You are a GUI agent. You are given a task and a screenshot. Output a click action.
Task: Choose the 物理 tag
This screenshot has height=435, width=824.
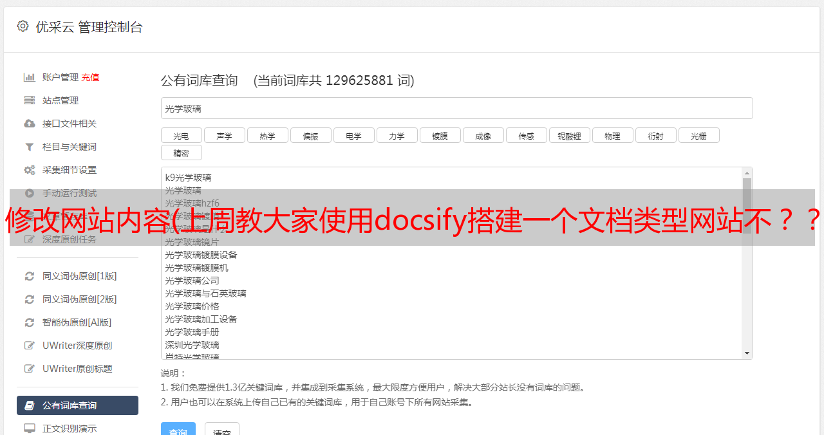(612, 135)
